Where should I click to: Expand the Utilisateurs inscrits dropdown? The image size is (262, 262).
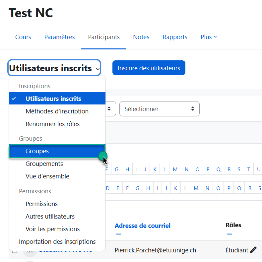[54, 68]
